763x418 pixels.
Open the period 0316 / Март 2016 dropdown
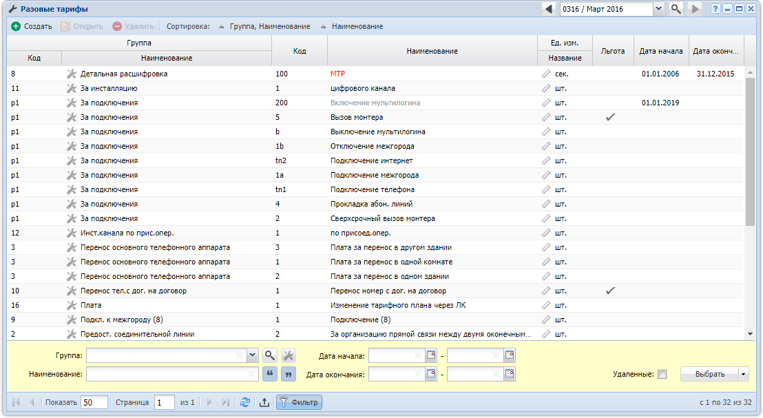coord(658,9)
